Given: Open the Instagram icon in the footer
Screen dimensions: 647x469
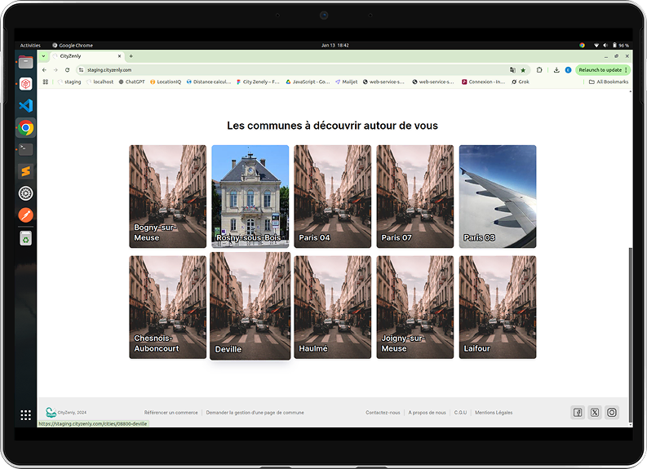Looking at the screenshot, I should [x=612, y=413].
